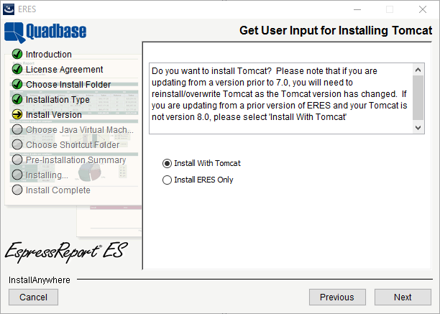Click the scroll up arrow in message box
The width and height of the screenshot is (440, 314).
click(x=418, y=70)
